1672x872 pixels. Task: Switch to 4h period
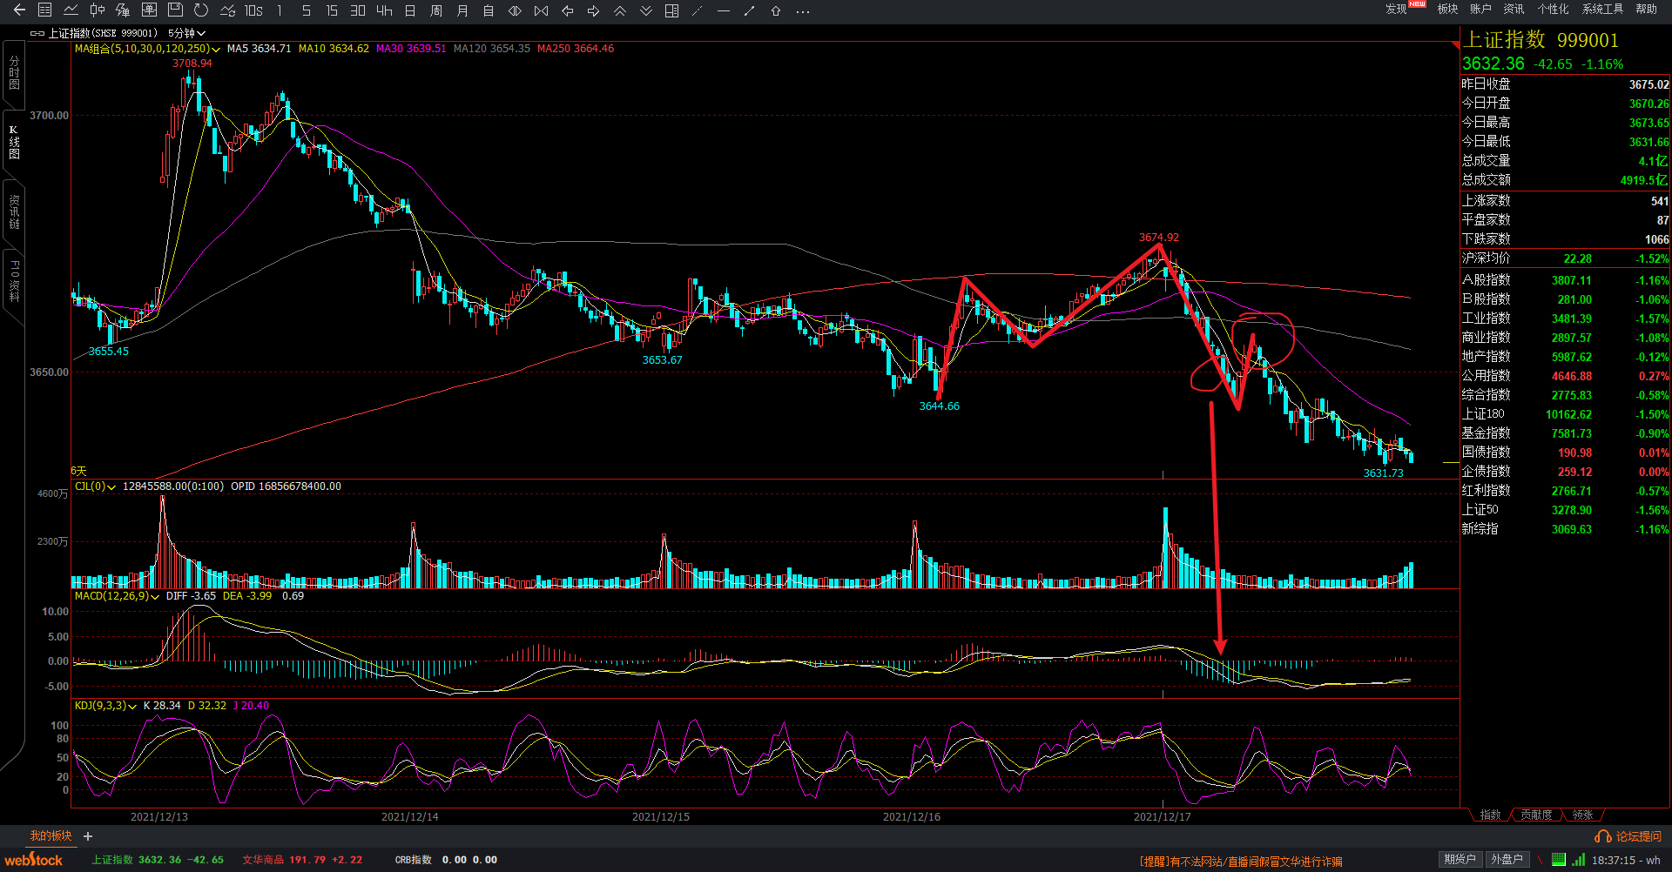tap(384, 10)
